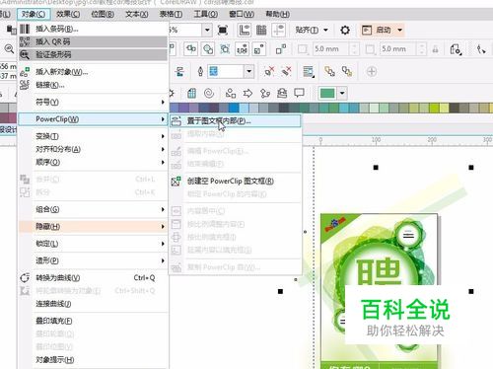493x369 pixels.
Task: Expand the zoom level dropdown arrow
Action: (x=207, y=31)
